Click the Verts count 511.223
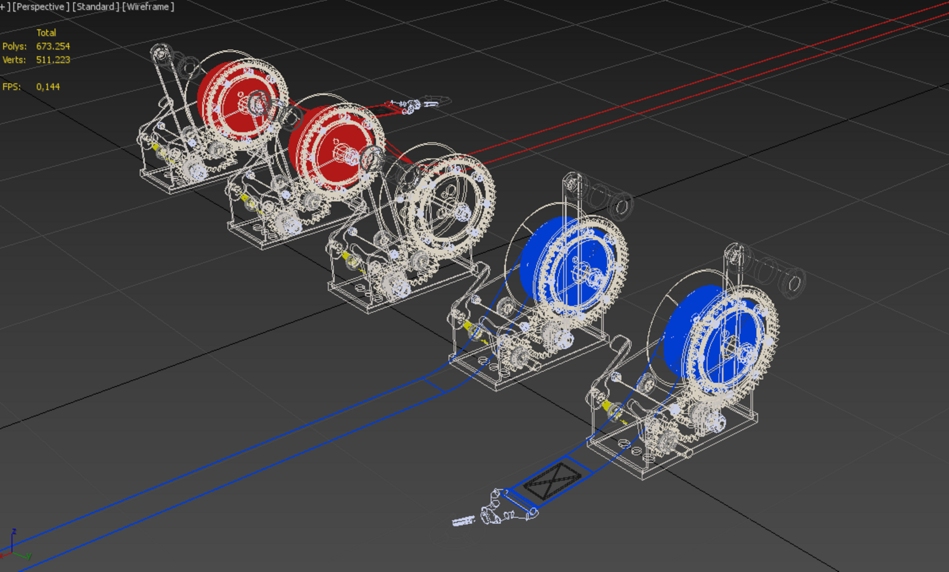This screenshot has width=949, height=572. pos(53,59)
